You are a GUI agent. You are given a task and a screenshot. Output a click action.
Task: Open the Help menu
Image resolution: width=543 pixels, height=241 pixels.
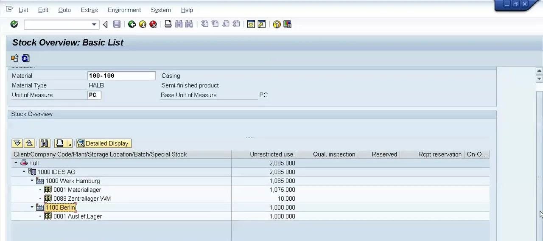tap(187, 10)
